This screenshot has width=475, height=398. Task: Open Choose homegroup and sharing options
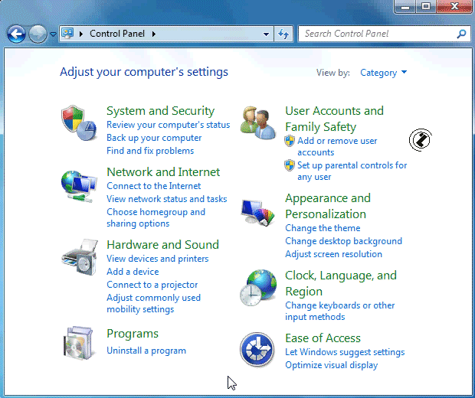[x=156, y=217]
